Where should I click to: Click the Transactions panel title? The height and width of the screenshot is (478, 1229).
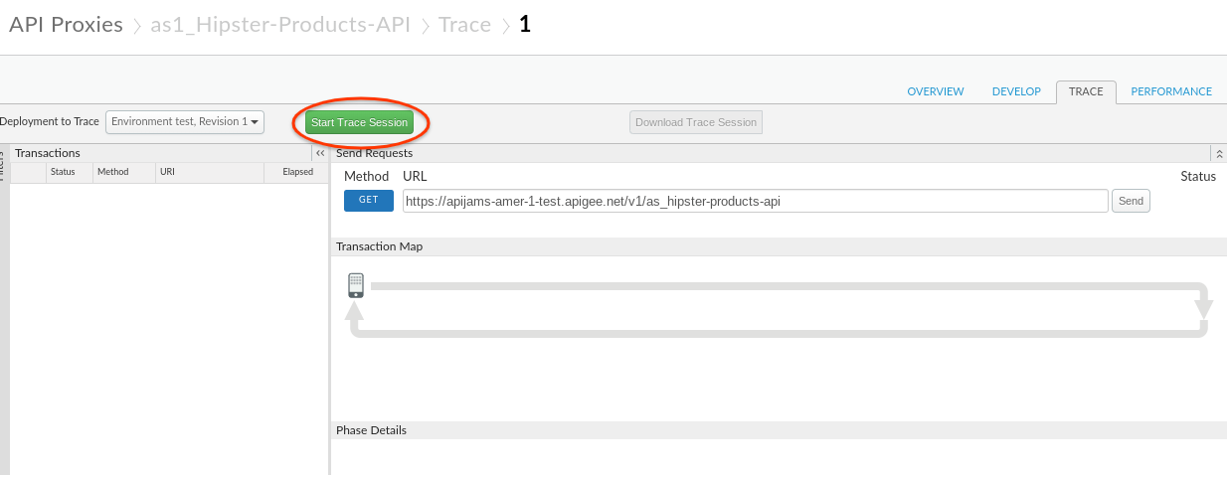[x=48, y=153]
